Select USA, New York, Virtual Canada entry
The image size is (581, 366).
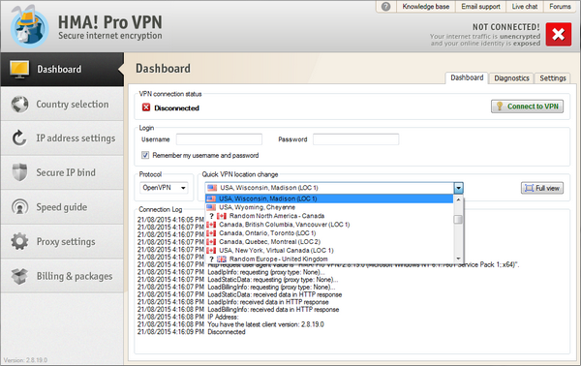pyautogui.click(x=329, y=251)
